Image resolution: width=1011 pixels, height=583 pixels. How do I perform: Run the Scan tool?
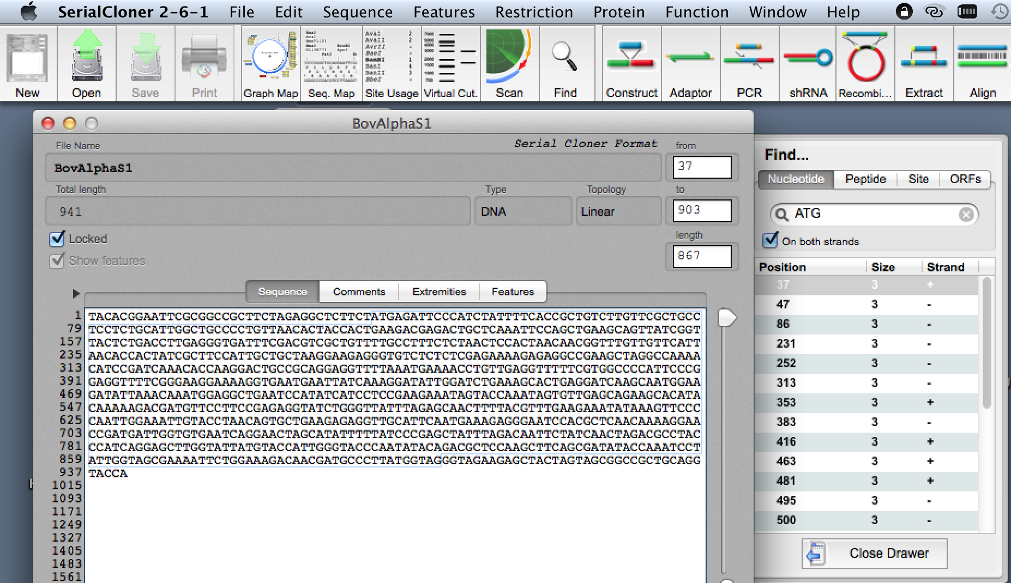pos(509,64)
